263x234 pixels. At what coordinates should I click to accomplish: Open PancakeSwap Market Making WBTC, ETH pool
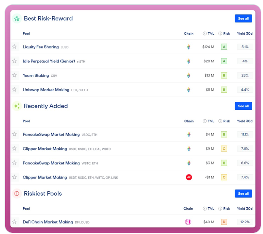51,163
